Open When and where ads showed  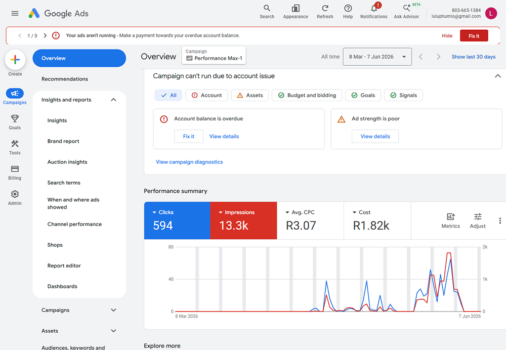pos(73,203)
